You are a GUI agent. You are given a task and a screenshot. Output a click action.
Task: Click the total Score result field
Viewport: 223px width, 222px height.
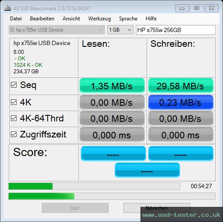(x=147, y=170)
